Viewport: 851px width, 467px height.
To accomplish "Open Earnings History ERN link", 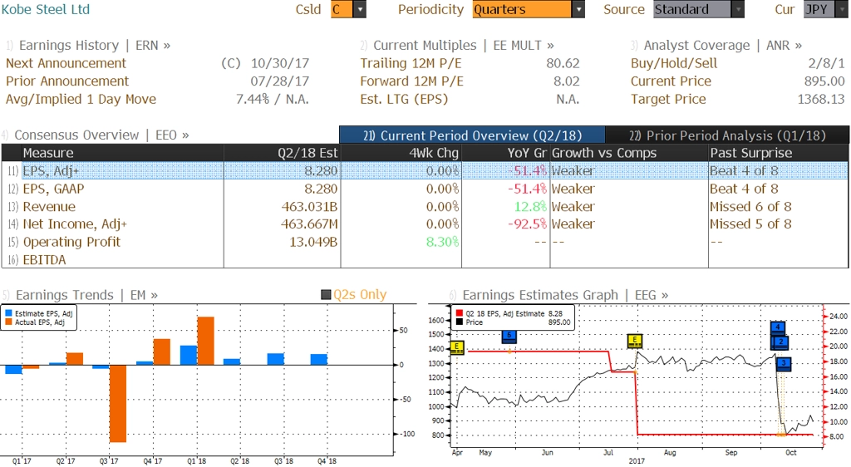I will [x=95, y=45].
